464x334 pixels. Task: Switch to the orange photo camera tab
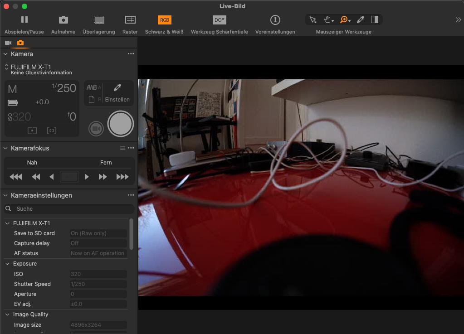(20, 43)
